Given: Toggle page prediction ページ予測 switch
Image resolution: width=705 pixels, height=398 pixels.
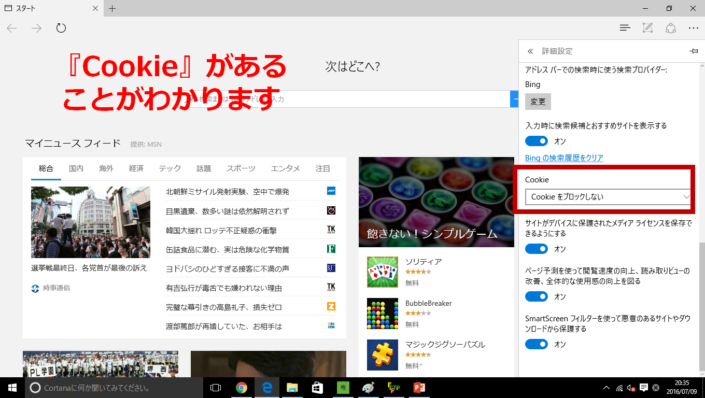Looking at the screenshot, I should 537,296.
